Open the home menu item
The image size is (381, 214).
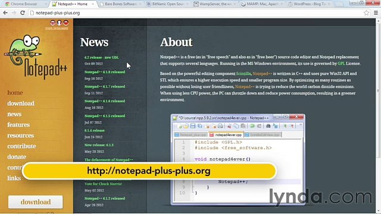pyautogui.click(x=15, y=93)
